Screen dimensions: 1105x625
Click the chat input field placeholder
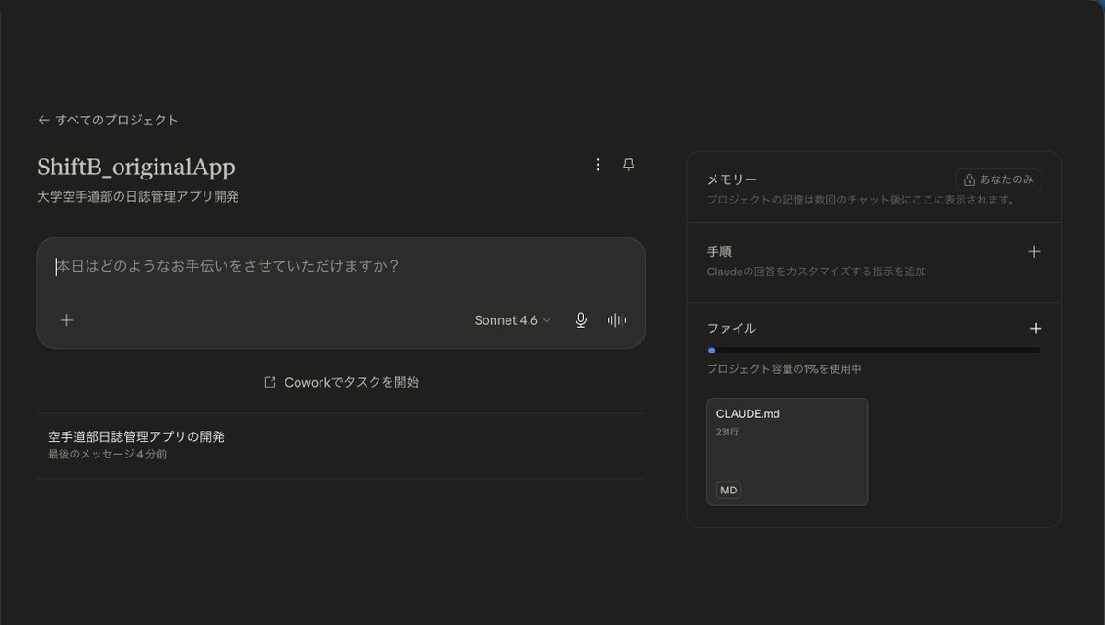pyautogui.click(x=227, y=266)
